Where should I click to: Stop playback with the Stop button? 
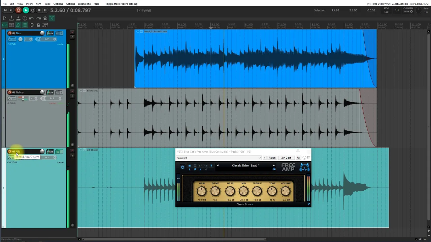39,10
